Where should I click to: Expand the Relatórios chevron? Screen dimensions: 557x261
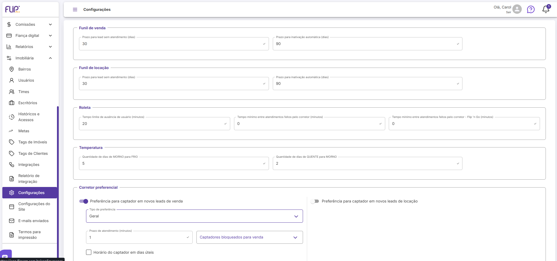pyautogui.click(x=51, y=47)
